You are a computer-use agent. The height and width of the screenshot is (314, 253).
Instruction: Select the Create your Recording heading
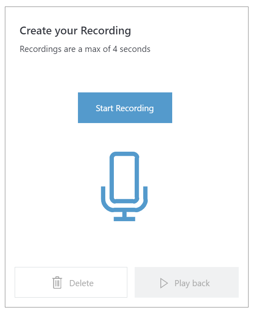75,31
